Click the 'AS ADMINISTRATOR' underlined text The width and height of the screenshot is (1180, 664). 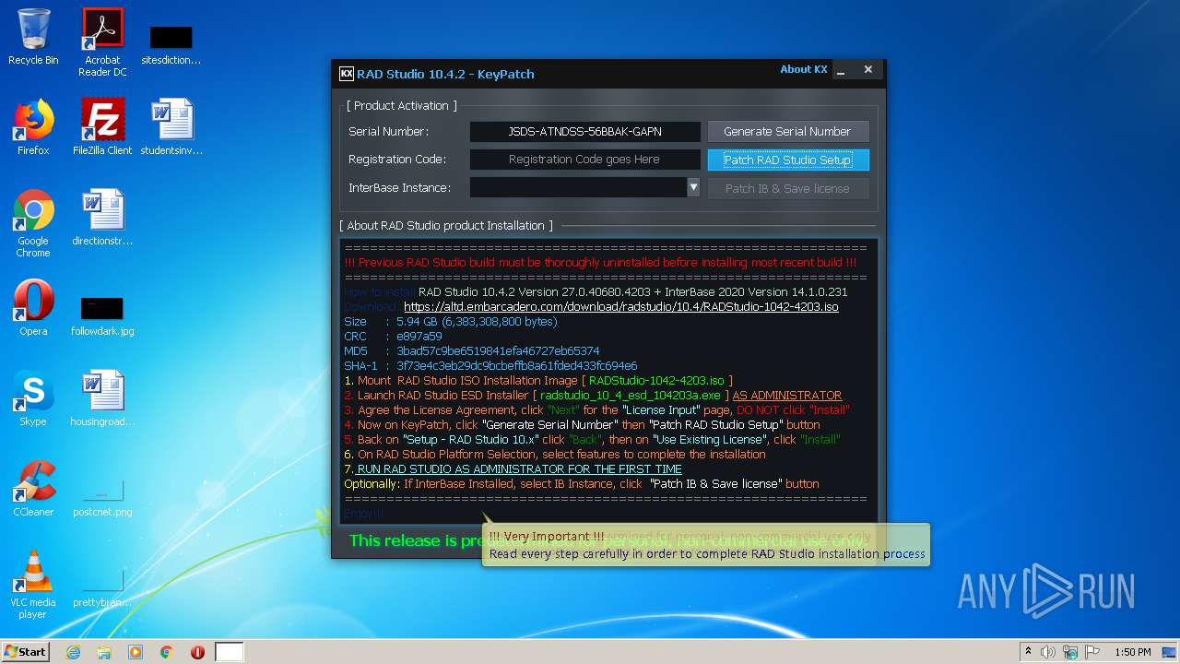[x=787, y=396]
